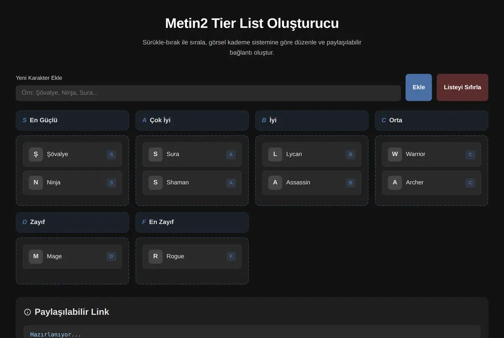Image resolution: width=504 pixels, height=338 pixels.
Task: Click the Archer character name
Action: [415, 182]
